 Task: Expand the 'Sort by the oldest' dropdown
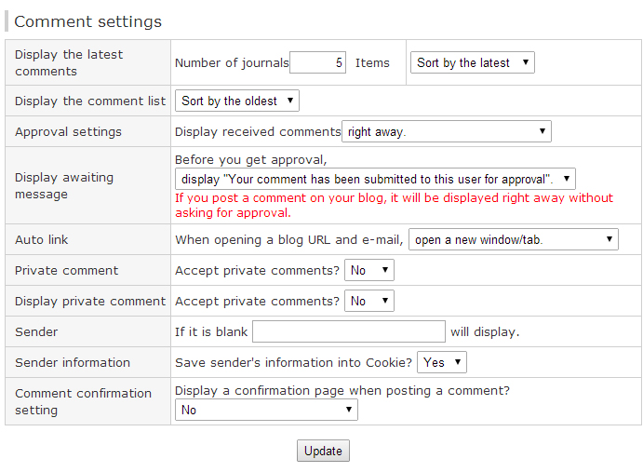click(x=237, y=101)
